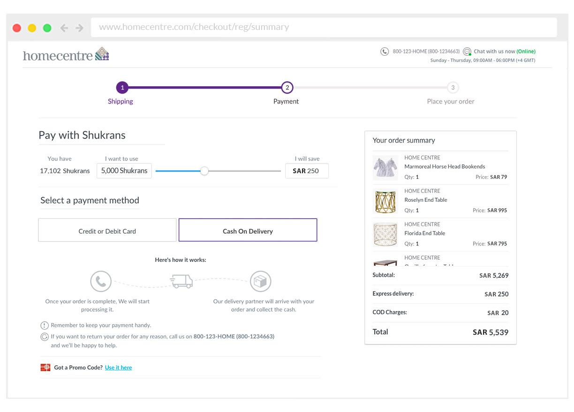Click the browser URL address bar
This screenshot has height=412, width=574.
[x=324, y=27]
